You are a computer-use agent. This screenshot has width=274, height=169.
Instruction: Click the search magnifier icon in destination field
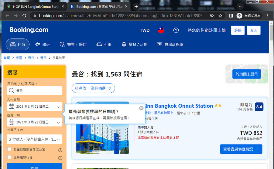[12, 90]
